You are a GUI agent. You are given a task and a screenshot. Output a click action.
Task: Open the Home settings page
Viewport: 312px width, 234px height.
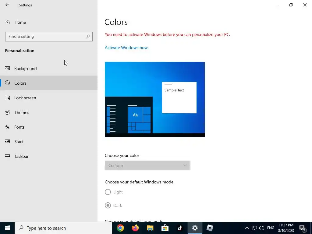[49, 22]
